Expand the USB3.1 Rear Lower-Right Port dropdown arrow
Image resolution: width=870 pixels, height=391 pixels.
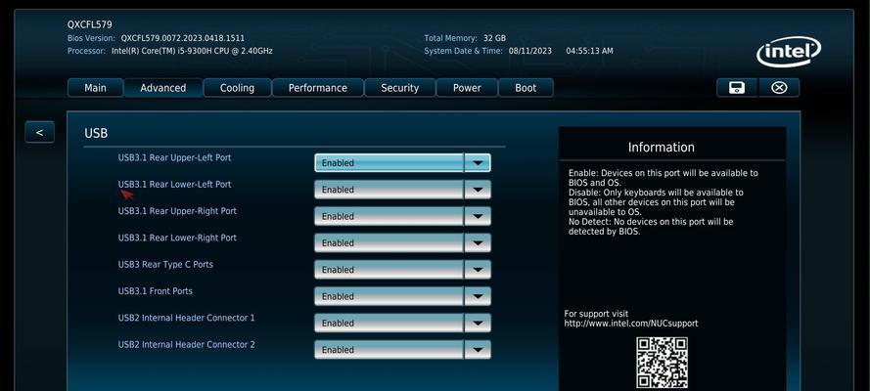pyautogui.click(x=478, y=242)
